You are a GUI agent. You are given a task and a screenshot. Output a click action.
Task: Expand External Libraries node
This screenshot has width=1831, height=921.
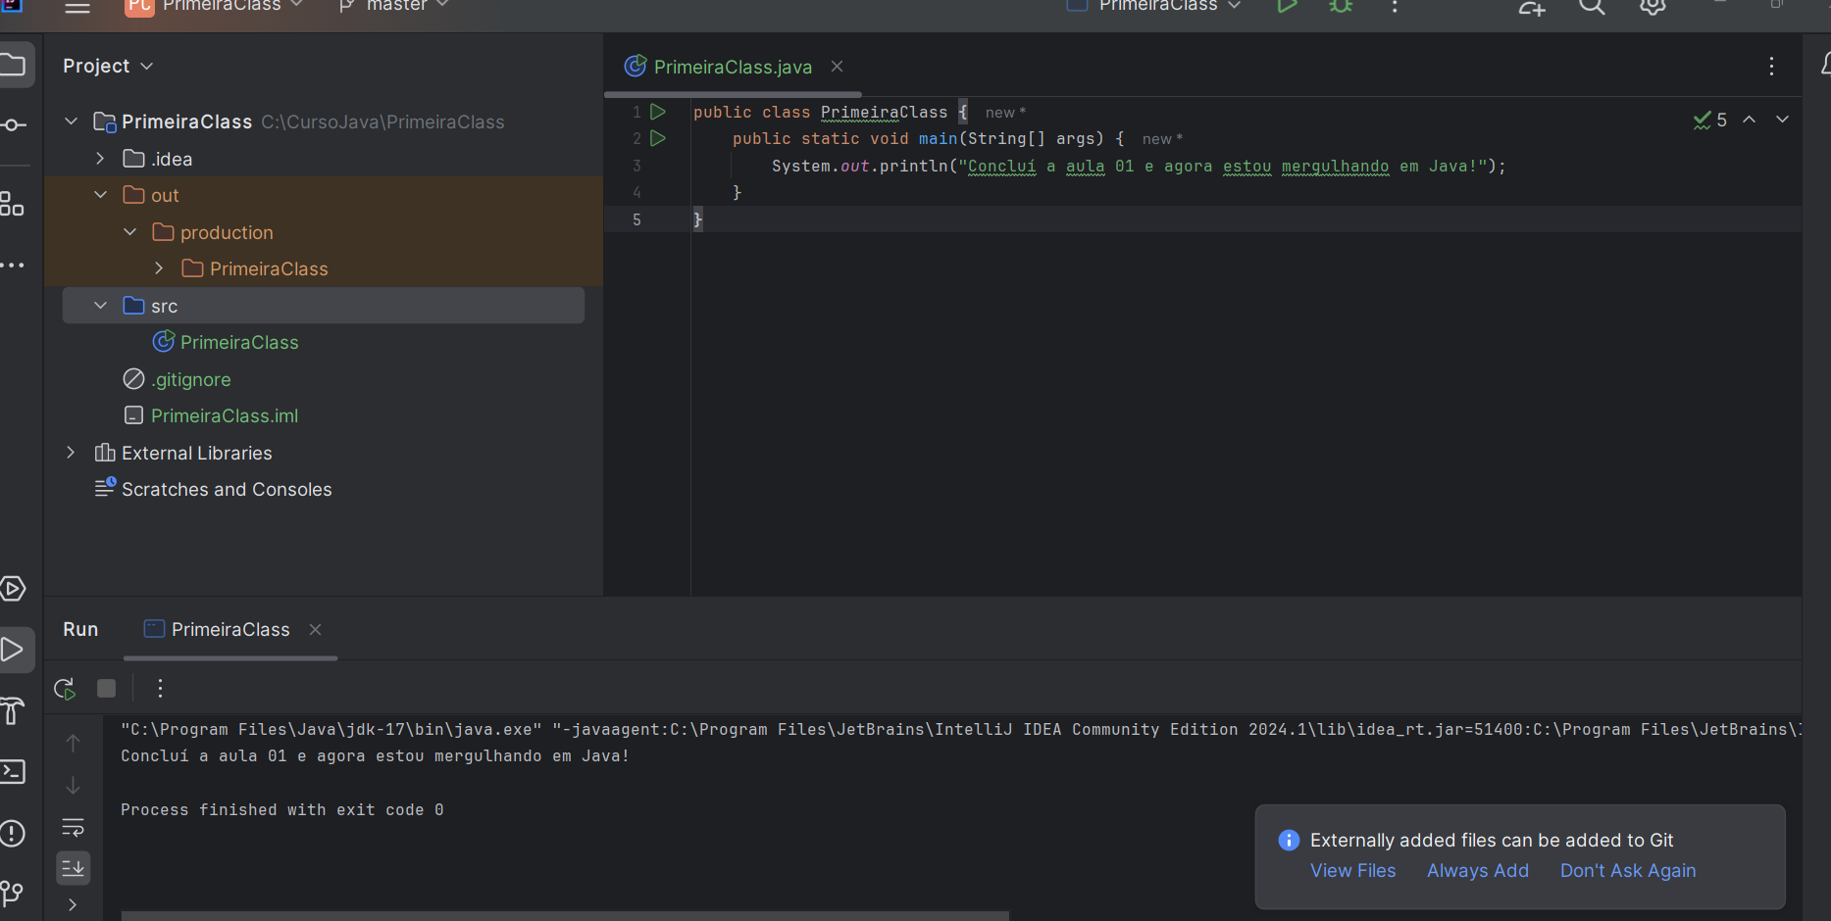[x=71, y=452]
